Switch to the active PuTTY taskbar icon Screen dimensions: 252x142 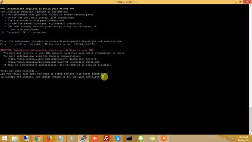point(83,138)
